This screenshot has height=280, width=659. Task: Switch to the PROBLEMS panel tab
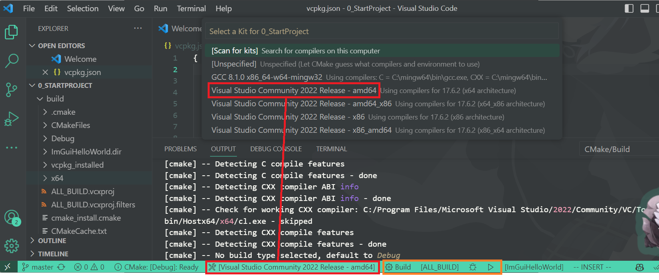tap(180, 149)
